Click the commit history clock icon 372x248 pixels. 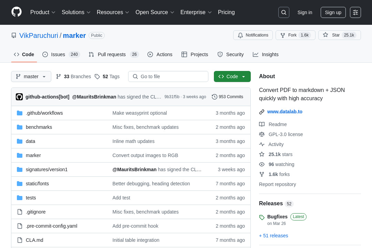click(215, 97)
